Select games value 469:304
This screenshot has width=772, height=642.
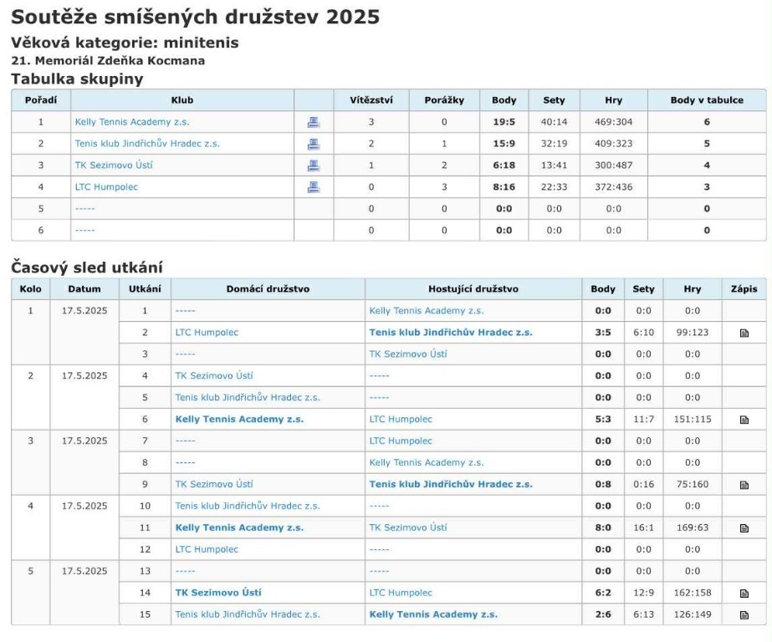[x=613, y=122]
